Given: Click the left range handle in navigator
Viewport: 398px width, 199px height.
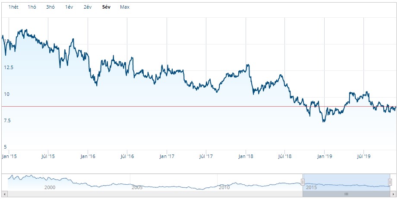Looking at the screenshot, I should 303,182.
